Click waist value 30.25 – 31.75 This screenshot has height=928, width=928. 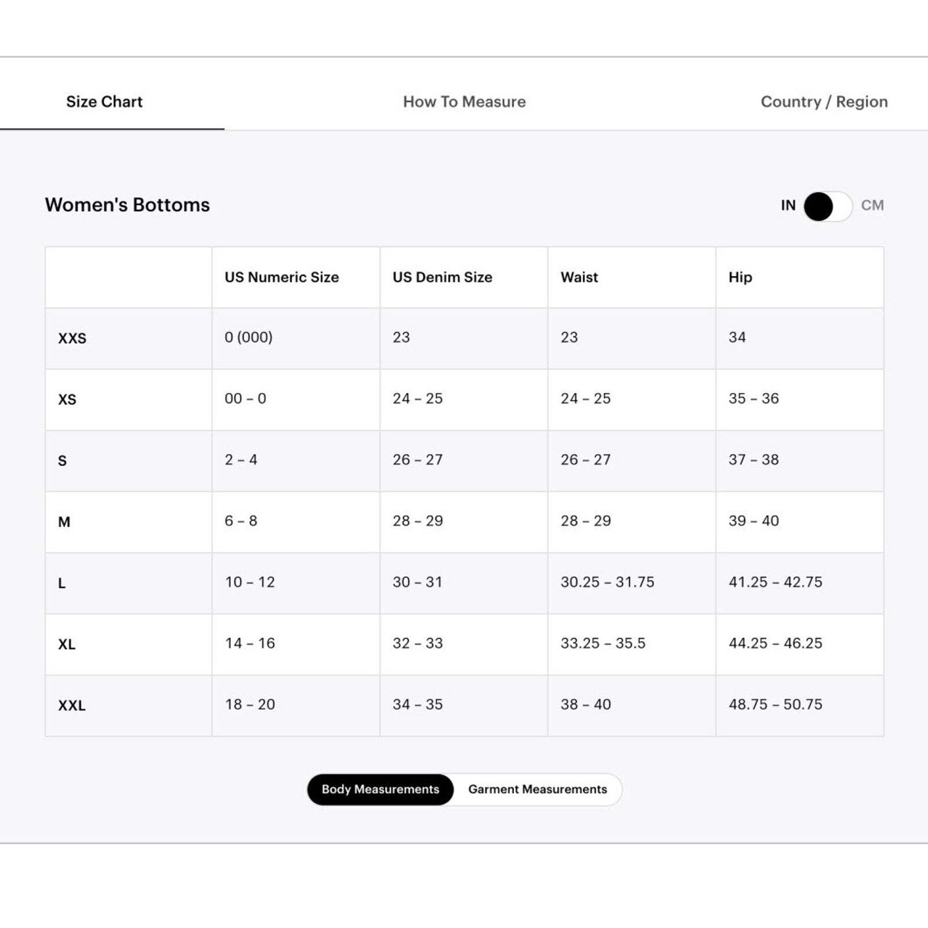click(x=607, y=582)
